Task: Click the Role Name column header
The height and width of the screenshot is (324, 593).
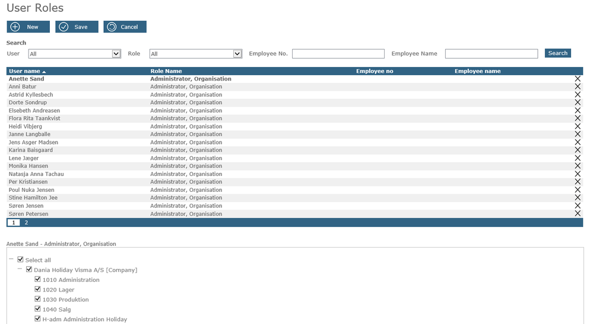Action: (x=166, y=71)
